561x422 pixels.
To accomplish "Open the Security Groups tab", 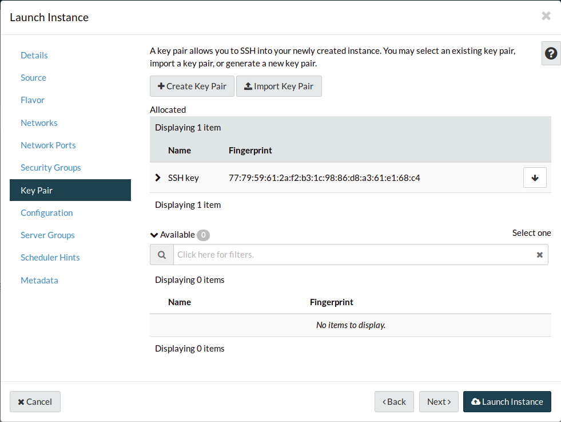I will click(51, 168).
